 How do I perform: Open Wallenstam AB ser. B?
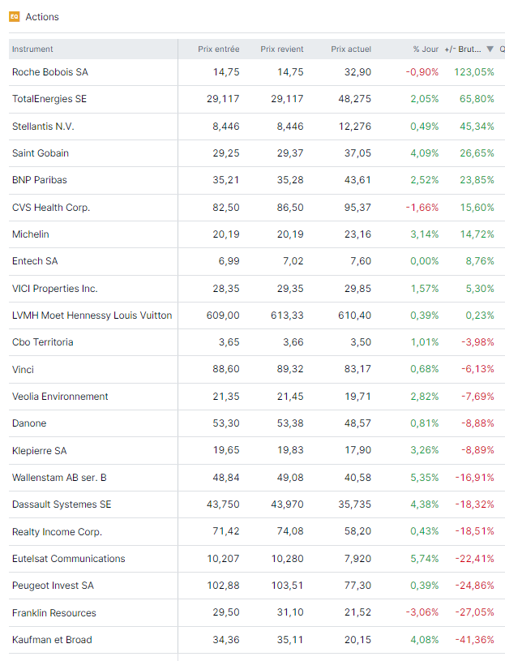[59, 477]
